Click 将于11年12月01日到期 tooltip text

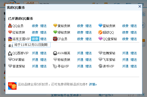click(31, 45)
